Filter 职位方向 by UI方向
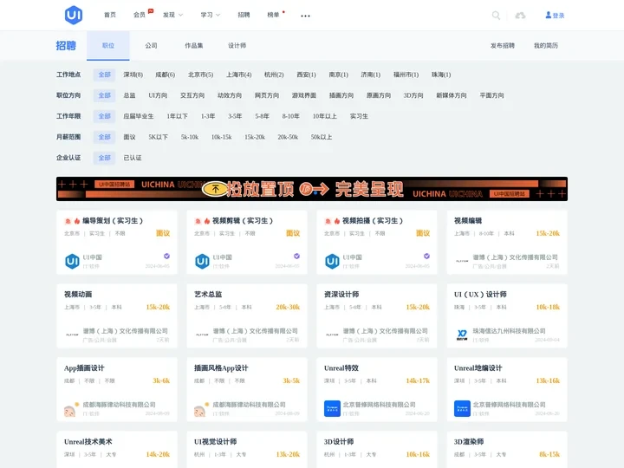 [158, 95]
